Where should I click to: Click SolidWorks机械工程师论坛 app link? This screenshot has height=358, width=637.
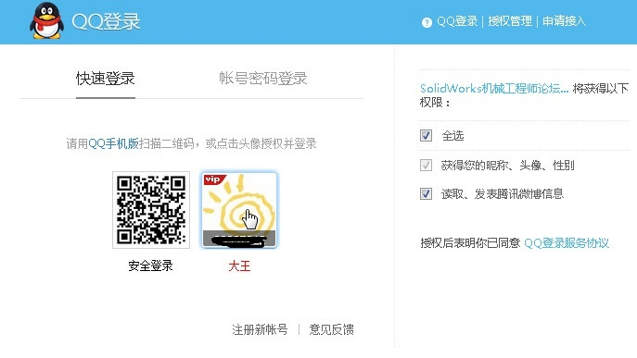(x=494, y=89)
